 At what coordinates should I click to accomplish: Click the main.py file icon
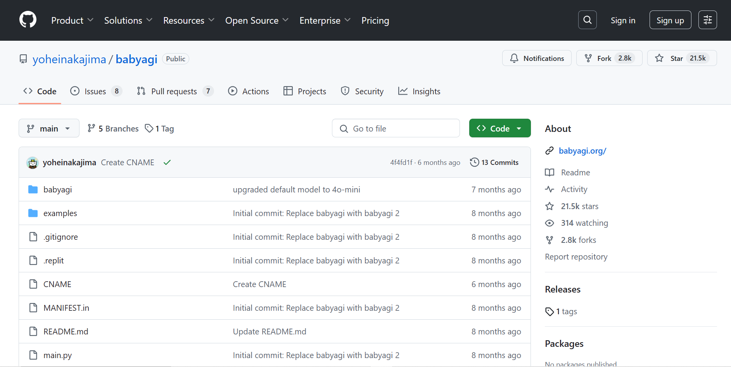tap(33, 355)
